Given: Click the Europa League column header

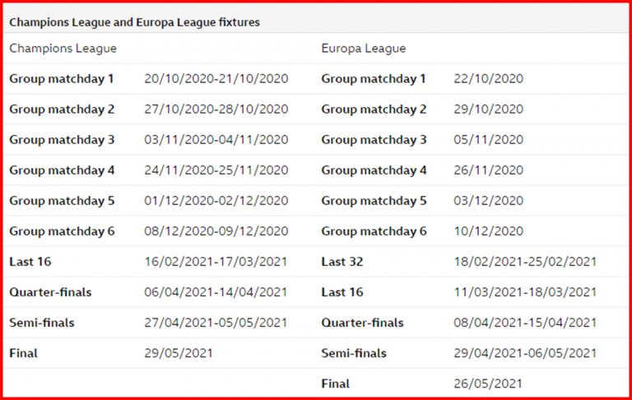Looking at the screenshot, I should click(x=363, y=49).
